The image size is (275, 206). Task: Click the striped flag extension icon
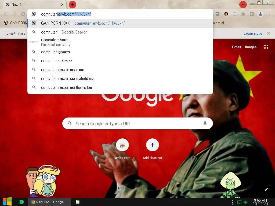[235, 14]
